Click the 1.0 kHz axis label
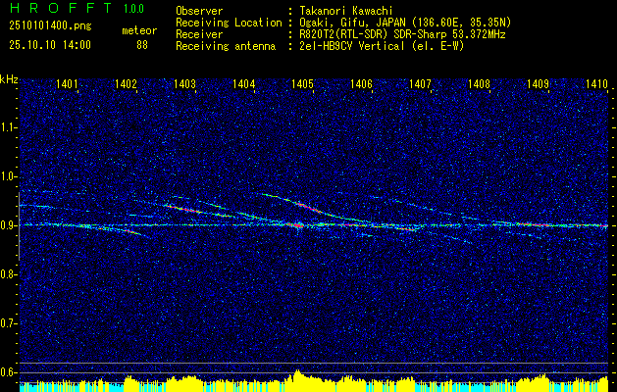Screen dimensions: 617x392 point(7,176)
